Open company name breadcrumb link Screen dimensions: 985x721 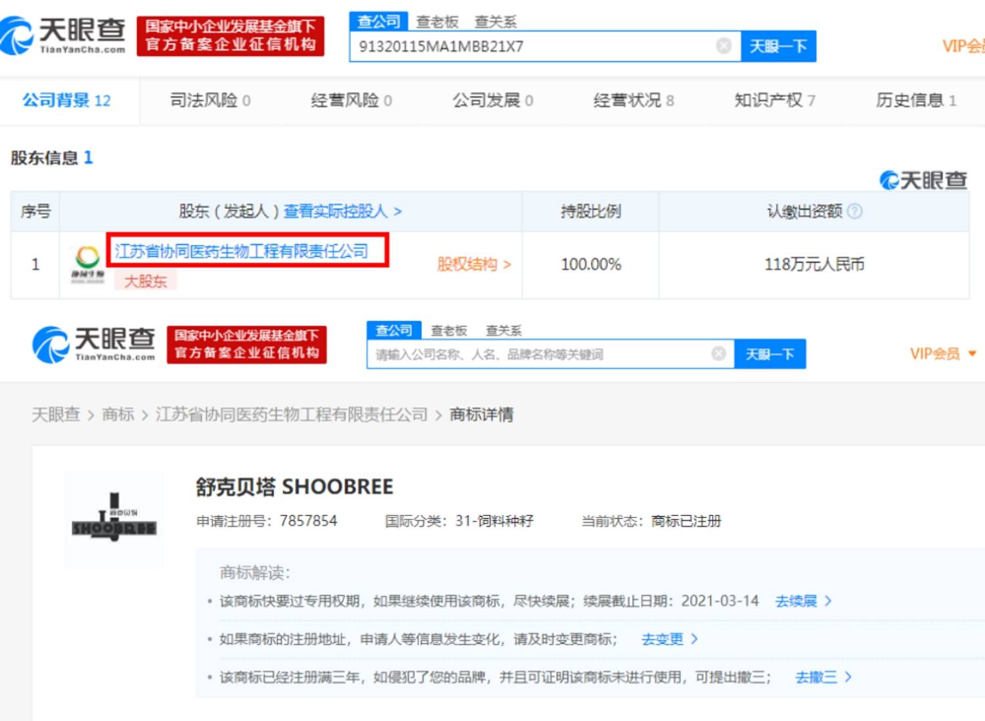(x=292, y=414)
